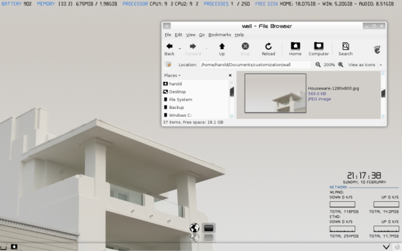Open the Back history dropdown arrow
The height and width of the screenshot is (251, 402).
click(x=180, y=49)
